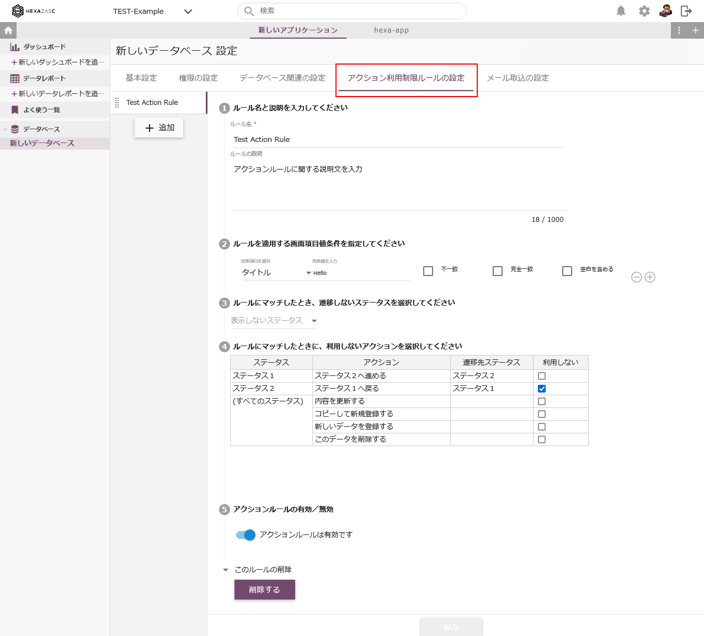Screen dimensions: 704x636
Task: Open データレポート from the sidebar
Action: coord(15,78)
